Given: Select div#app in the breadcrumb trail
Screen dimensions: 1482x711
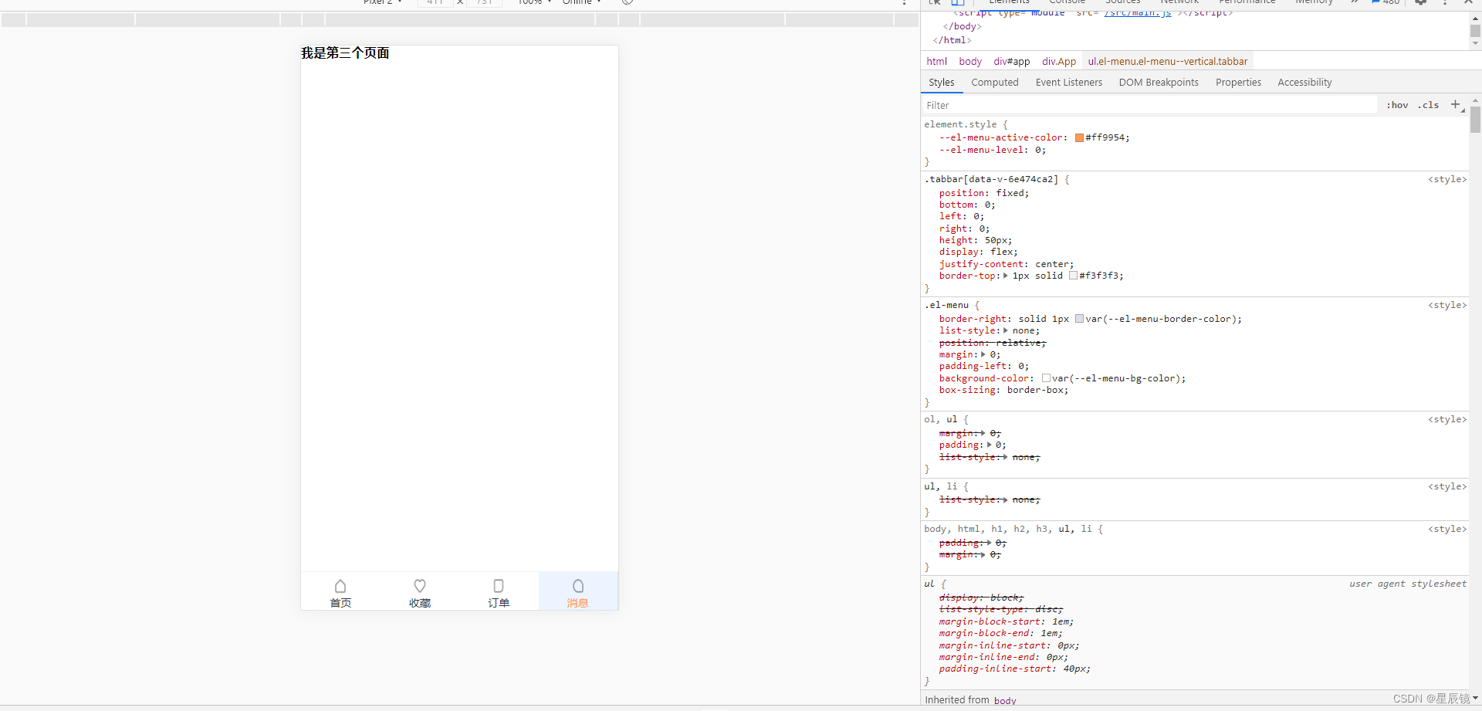Looking at the screenshot, I should tap(1012, 61).
